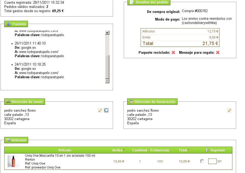Edit the billing address with pencil icon
Screen dimensions: 245x173
click(229, 110)
